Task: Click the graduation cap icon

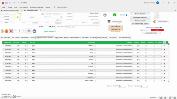Action: coord(109,21)
